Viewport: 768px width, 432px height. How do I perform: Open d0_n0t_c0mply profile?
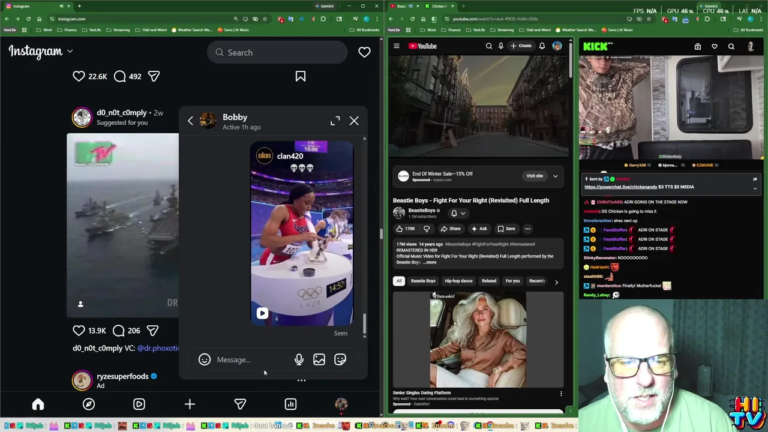(x=122, y=112)
